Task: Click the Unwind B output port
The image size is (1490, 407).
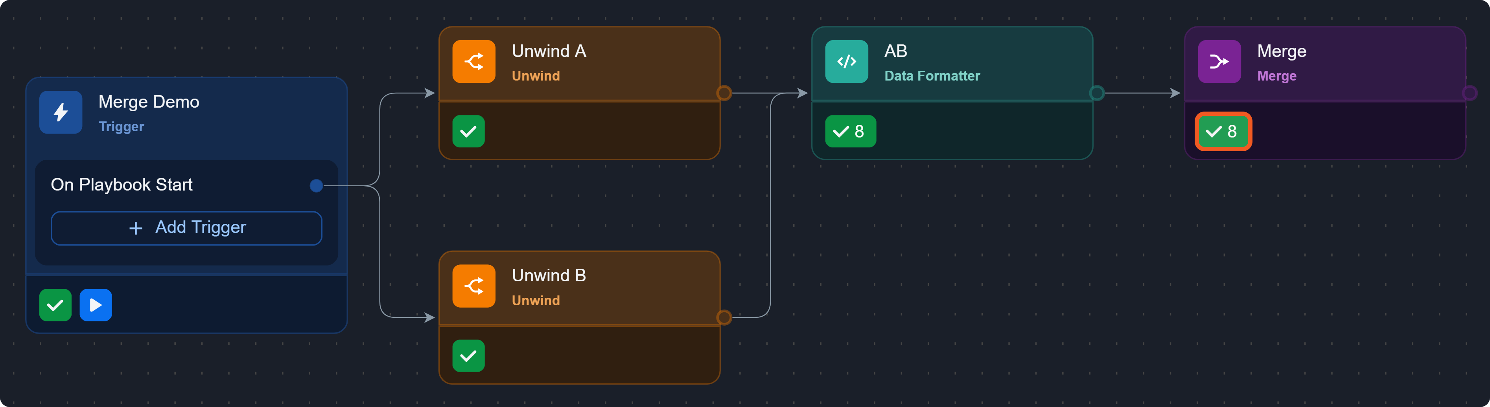Action: tap(724, 317)
